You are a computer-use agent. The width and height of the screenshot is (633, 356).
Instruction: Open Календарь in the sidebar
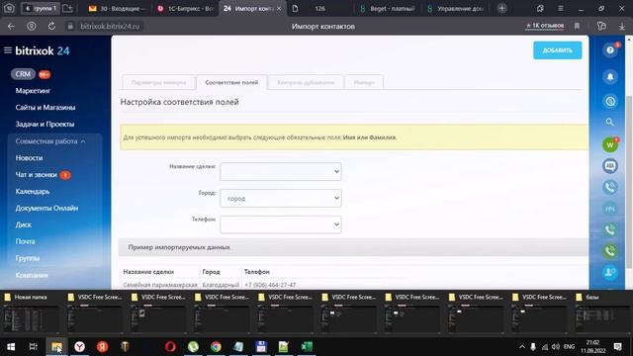point(33,191)
